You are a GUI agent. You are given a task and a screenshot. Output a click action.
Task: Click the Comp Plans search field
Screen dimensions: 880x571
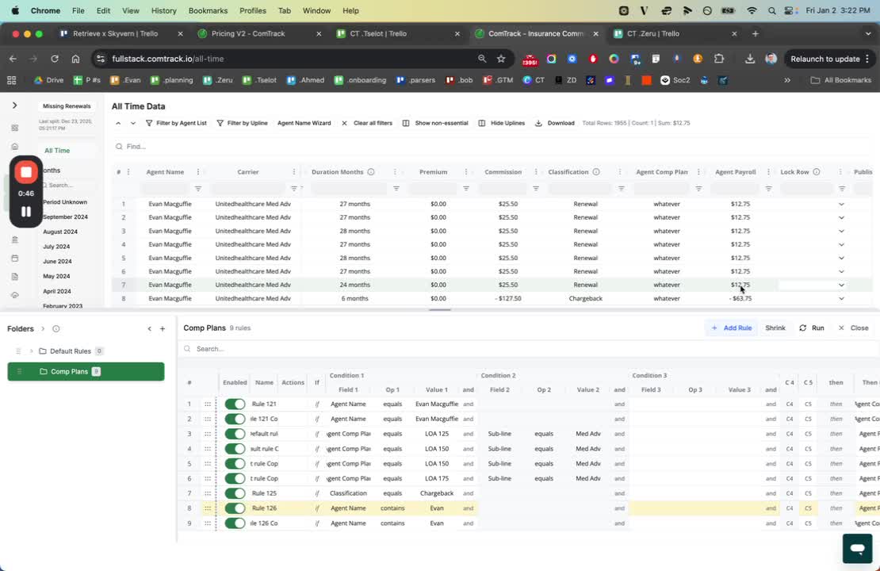tap(527, 349)
